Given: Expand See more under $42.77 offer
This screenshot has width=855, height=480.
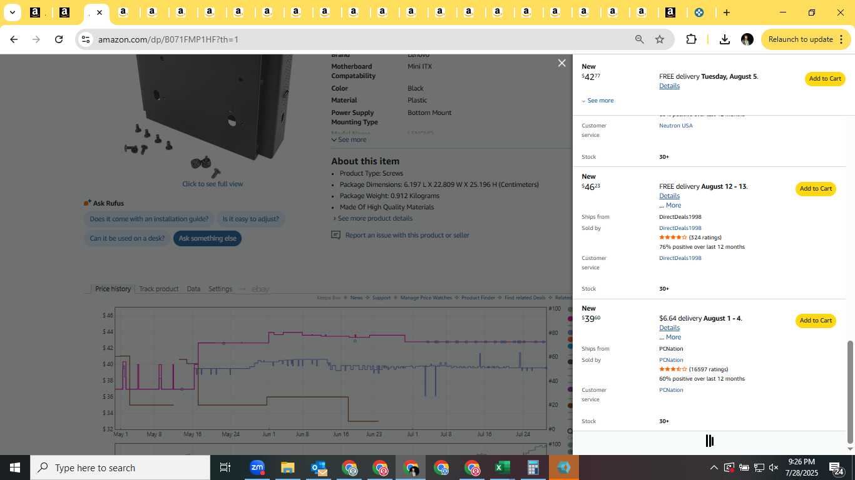Looking at the screenshot, I should (597, 101).
